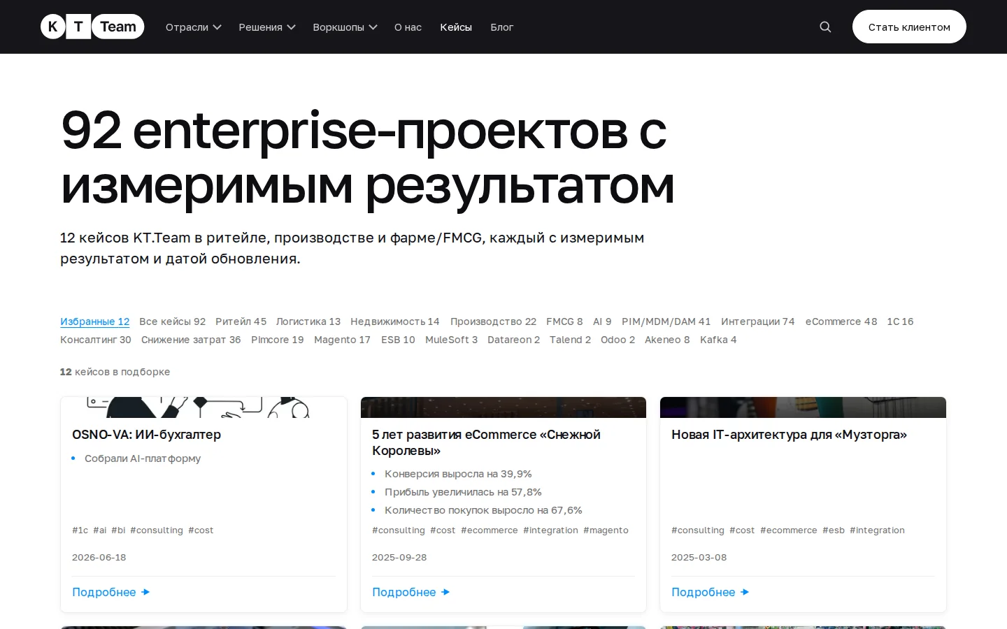Viewport: 1007px width, 629px height.
Task: Filter cases by Talend 2
Action: tap(570, 340)
